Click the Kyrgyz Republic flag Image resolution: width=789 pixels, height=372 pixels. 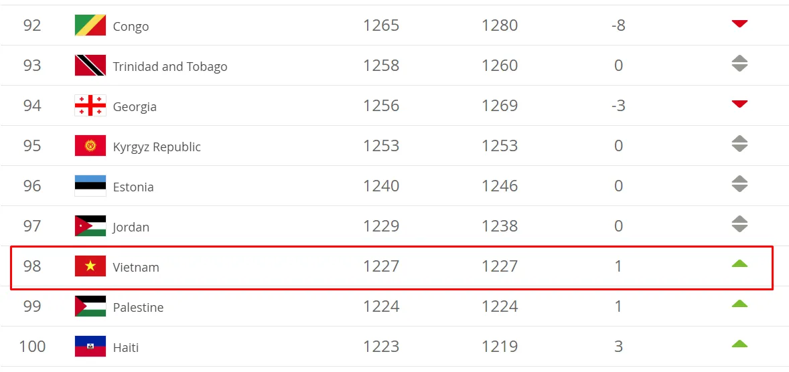coord(90,146)
